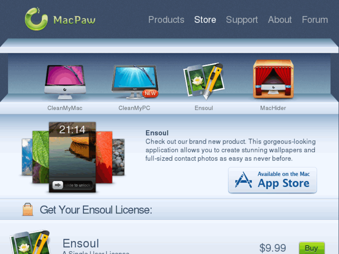Open the Store menu item

tap(205, 20)
